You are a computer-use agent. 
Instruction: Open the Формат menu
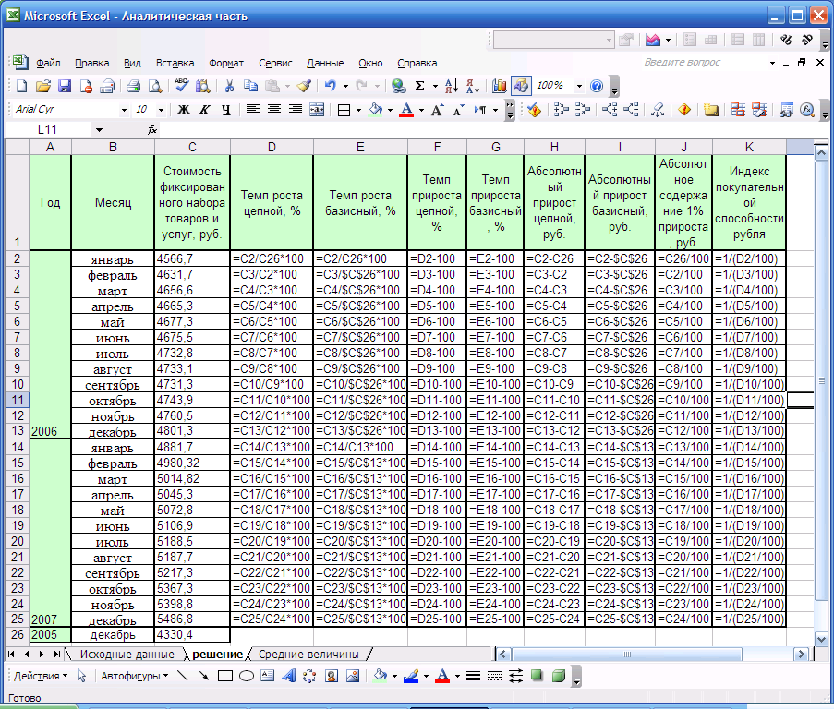click(226, 63)
